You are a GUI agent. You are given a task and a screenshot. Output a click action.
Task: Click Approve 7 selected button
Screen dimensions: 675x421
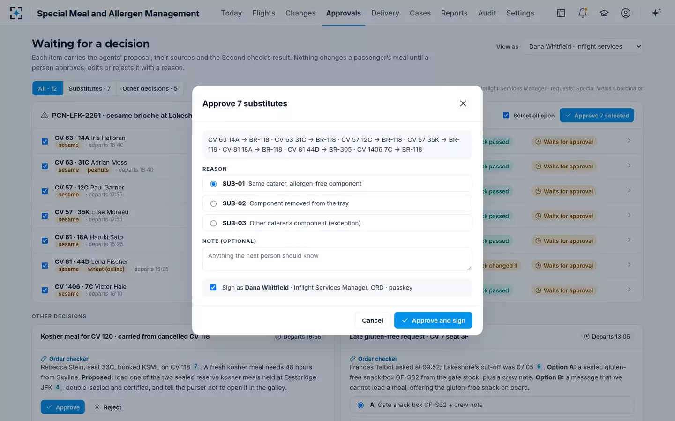597,116
